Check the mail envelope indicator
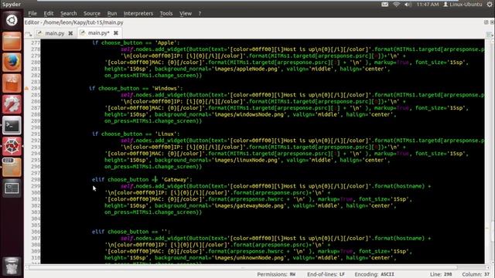This screenshot has height=278, width=495. click(385, 5)
